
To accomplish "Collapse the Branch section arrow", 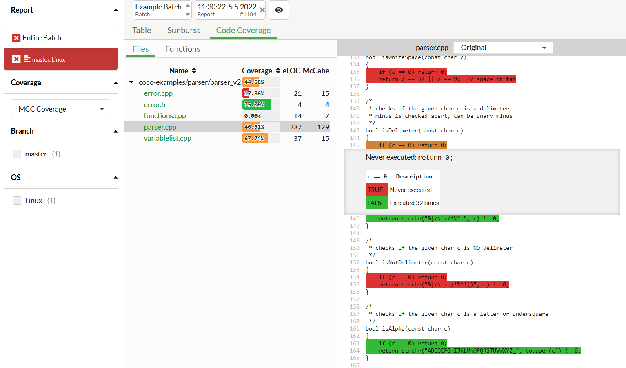I will point(115,131).
